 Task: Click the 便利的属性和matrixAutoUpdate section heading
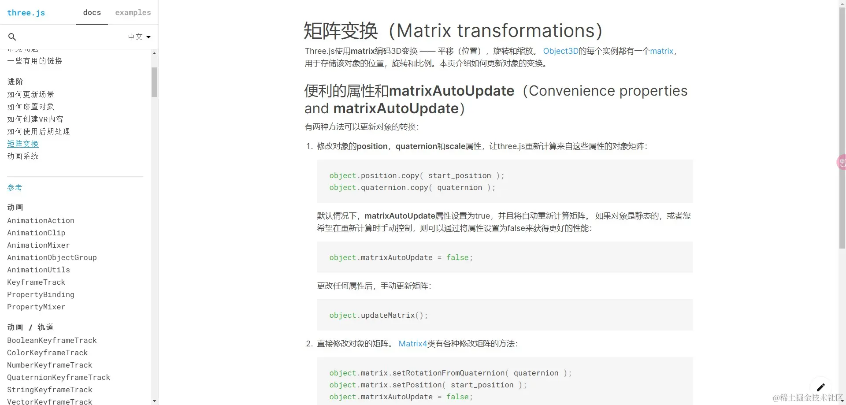pyautogui.click(x=496, y=100)
